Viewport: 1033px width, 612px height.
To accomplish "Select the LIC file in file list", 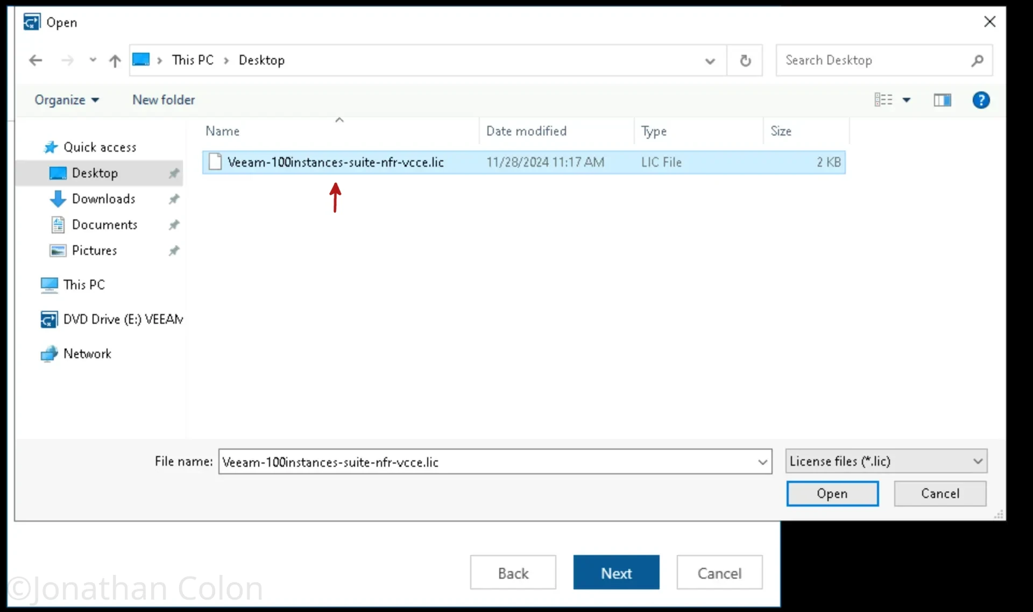I will (x=335, y=162).
